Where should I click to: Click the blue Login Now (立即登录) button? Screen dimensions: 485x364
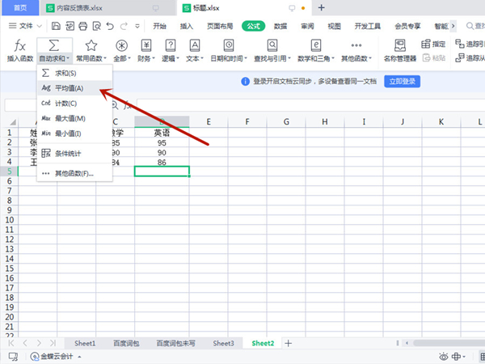(402, 82)
